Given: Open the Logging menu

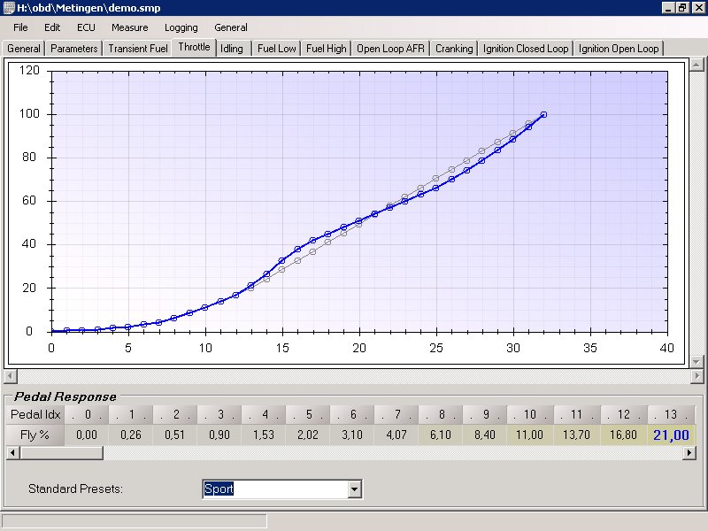Looking at the screenshot, I should coord(181,27).
